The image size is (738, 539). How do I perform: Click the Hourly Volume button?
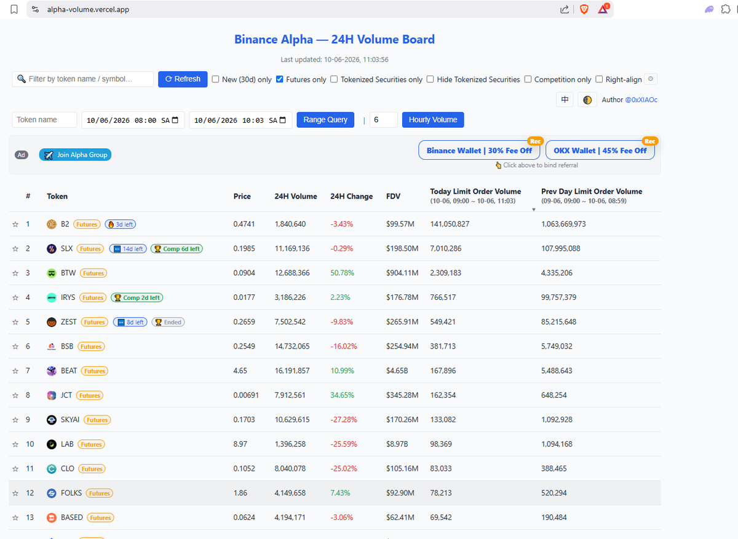(x=433, y=120)
